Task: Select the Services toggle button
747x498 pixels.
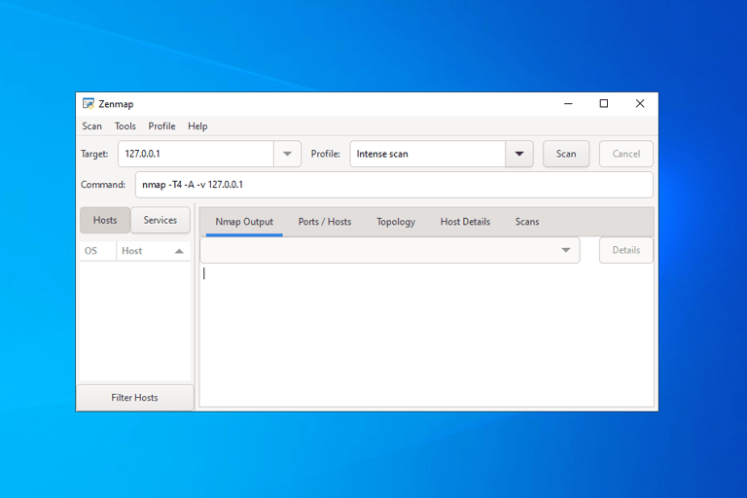Action: tap(160, 220)
